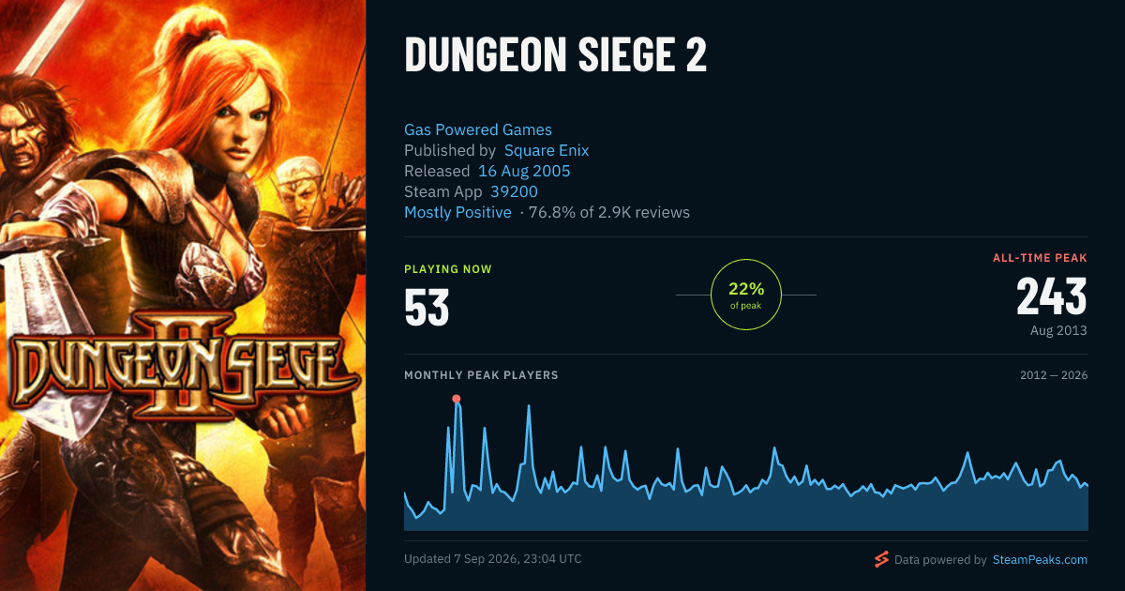Image resolution: width=1125 pixels, height=591 pixels.
Task: Open the Gas Powered Games developer link
Action: [478, 129]
